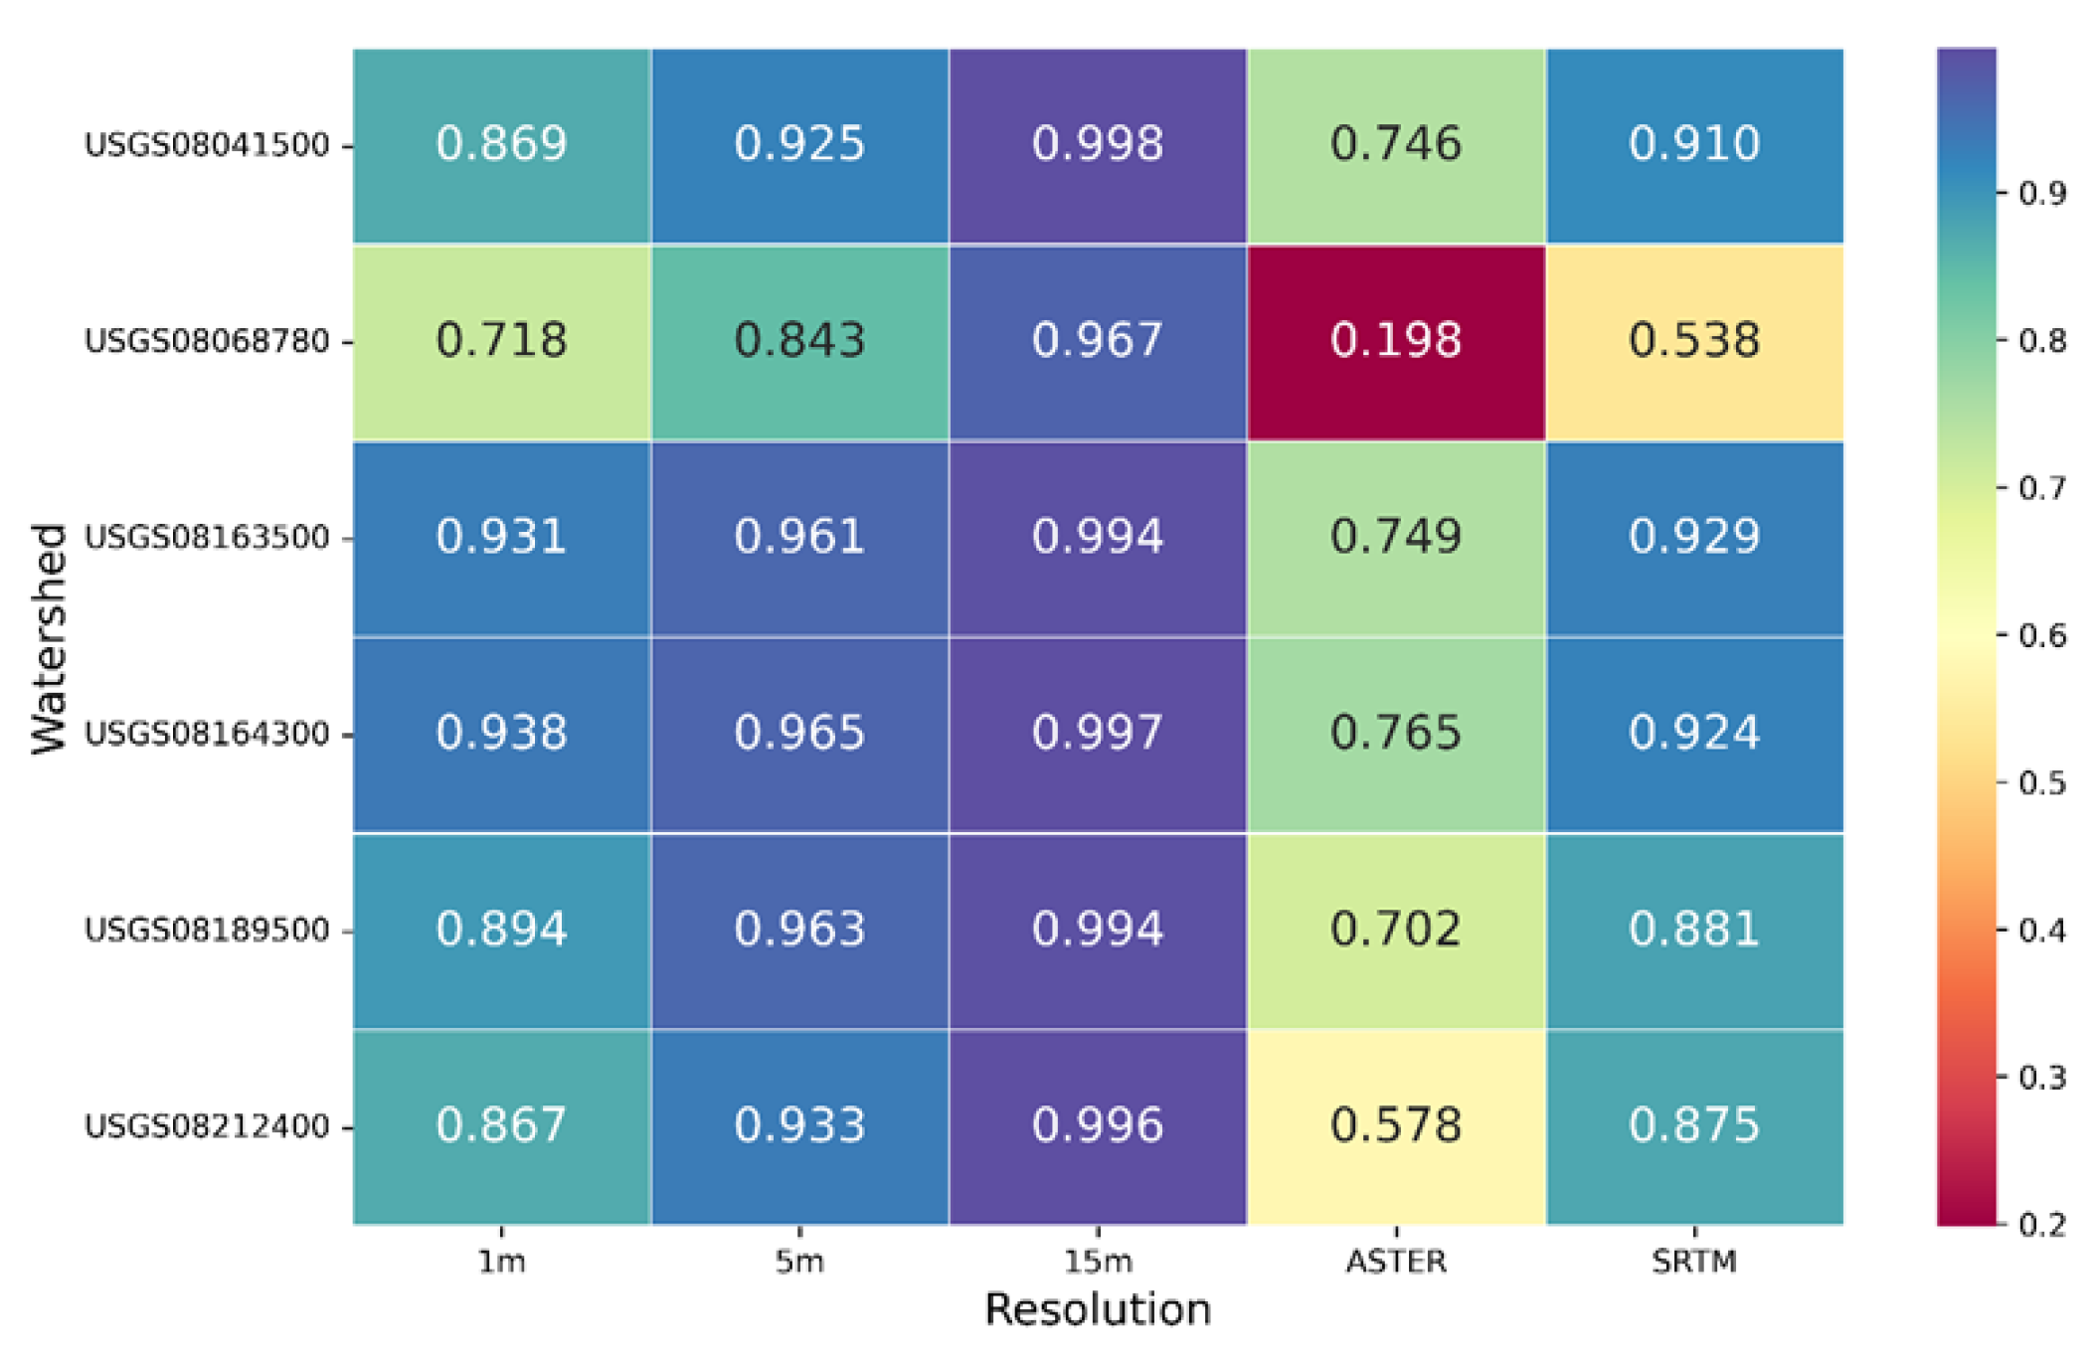Click the 0.5 tick on the colorbar
2095x1359 pixels.
(x=2042, y=783)
